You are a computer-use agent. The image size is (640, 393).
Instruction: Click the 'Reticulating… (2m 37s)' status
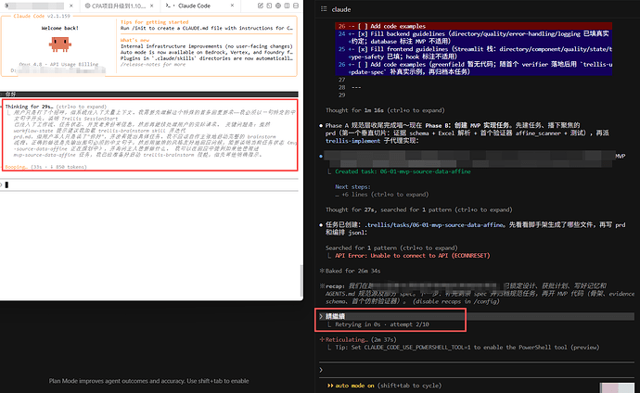(358, 339)
